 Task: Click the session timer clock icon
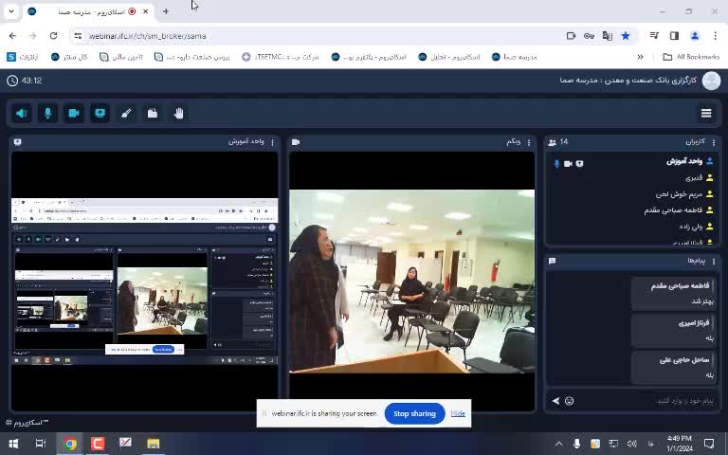coord(12,81)
